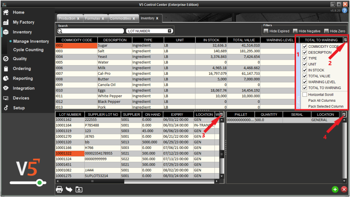The image size is (350, 197).
Task: Choose Pack Selected Column
Action: tap(326, 106)
